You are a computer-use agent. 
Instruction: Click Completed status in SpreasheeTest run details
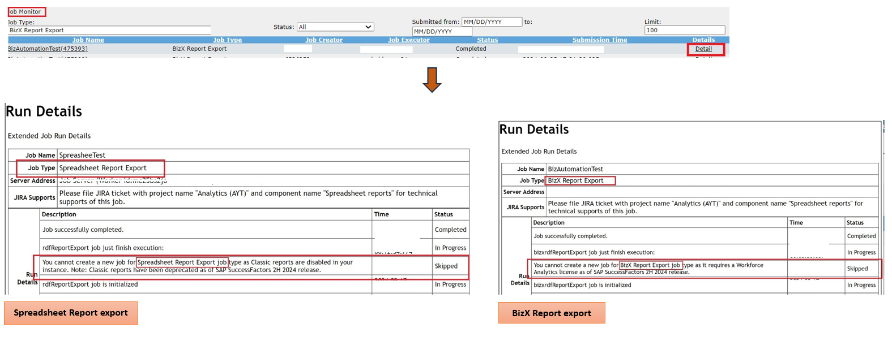(451, 230)
